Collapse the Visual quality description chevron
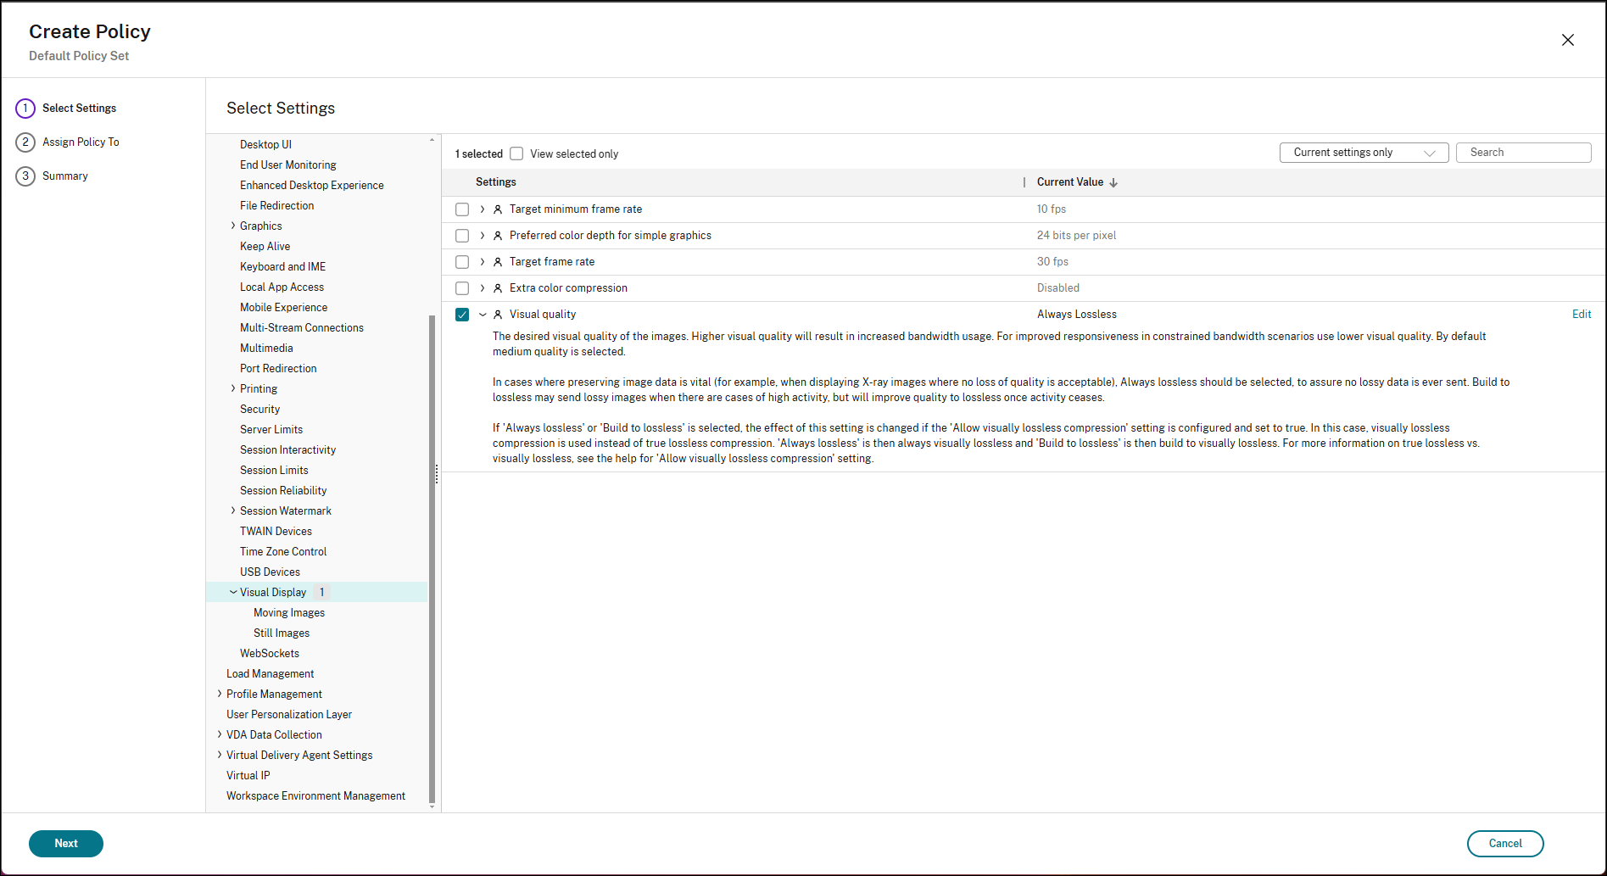 [x=483, y=315]
